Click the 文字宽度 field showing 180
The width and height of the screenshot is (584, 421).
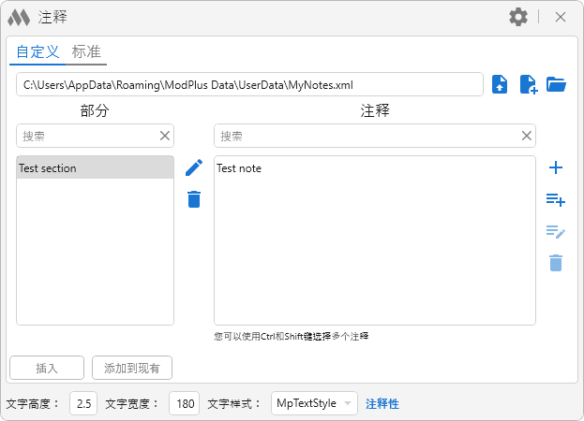pyautogui.click(x=185, y=403)
